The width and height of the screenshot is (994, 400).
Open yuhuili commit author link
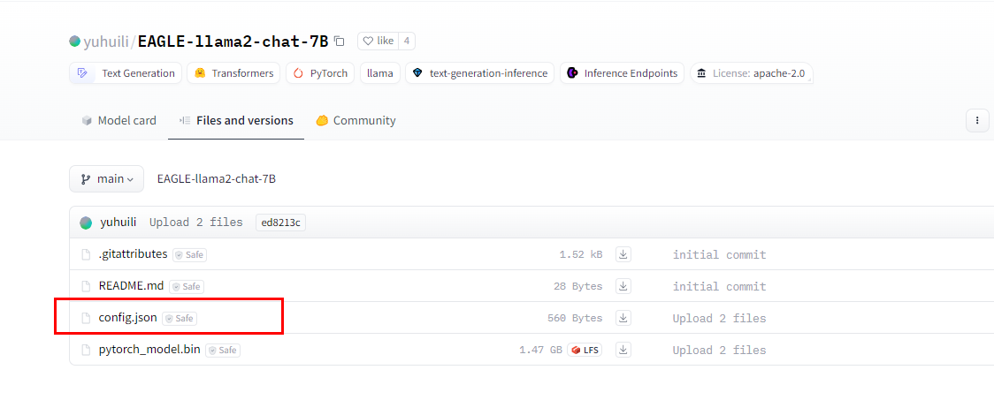click(118, 223)
